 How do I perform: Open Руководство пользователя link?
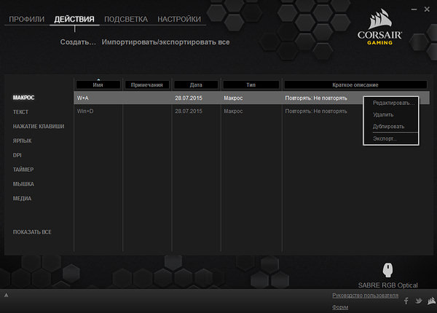click(x=363, y=296)
